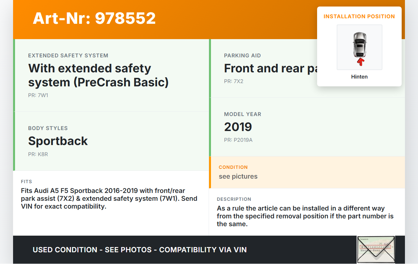Open the top-view car installation image
418x264 pixels.
pyautogui.click(x=360, y=45)
